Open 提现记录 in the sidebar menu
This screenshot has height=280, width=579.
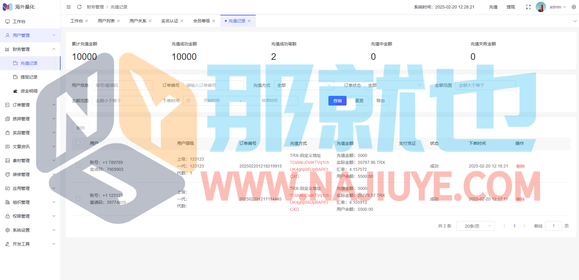click(x=29, y=77)
